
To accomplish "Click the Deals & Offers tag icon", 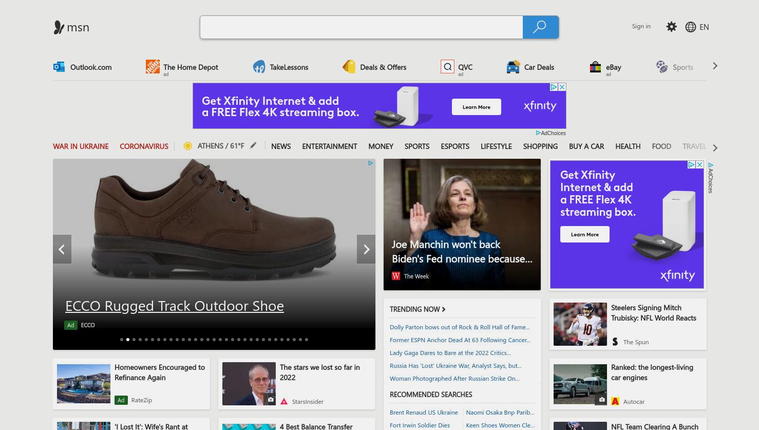I will [349, 67].
